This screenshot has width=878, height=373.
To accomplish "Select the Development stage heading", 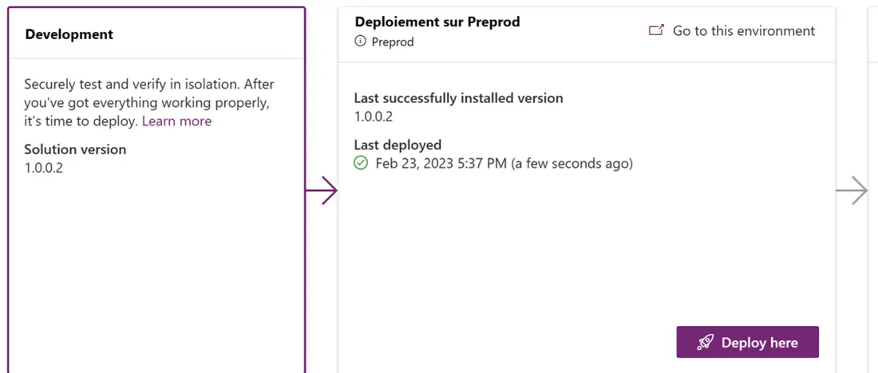I will tap(69, 34).
